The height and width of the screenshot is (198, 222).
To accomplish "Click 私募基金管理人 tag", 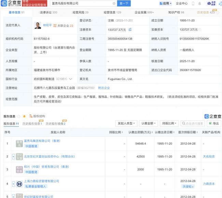I will click(36, 186).
